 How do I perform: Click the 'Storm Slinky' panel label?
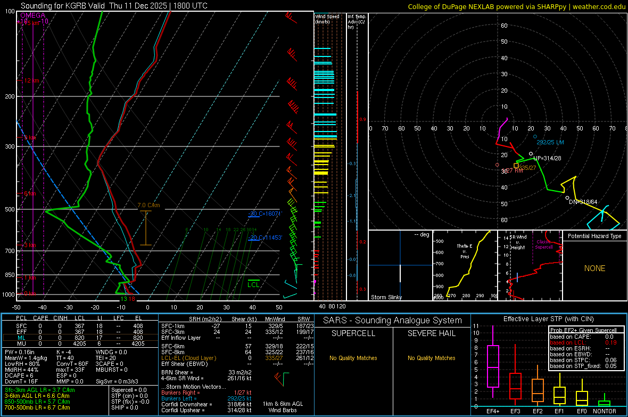coord(386,297)
